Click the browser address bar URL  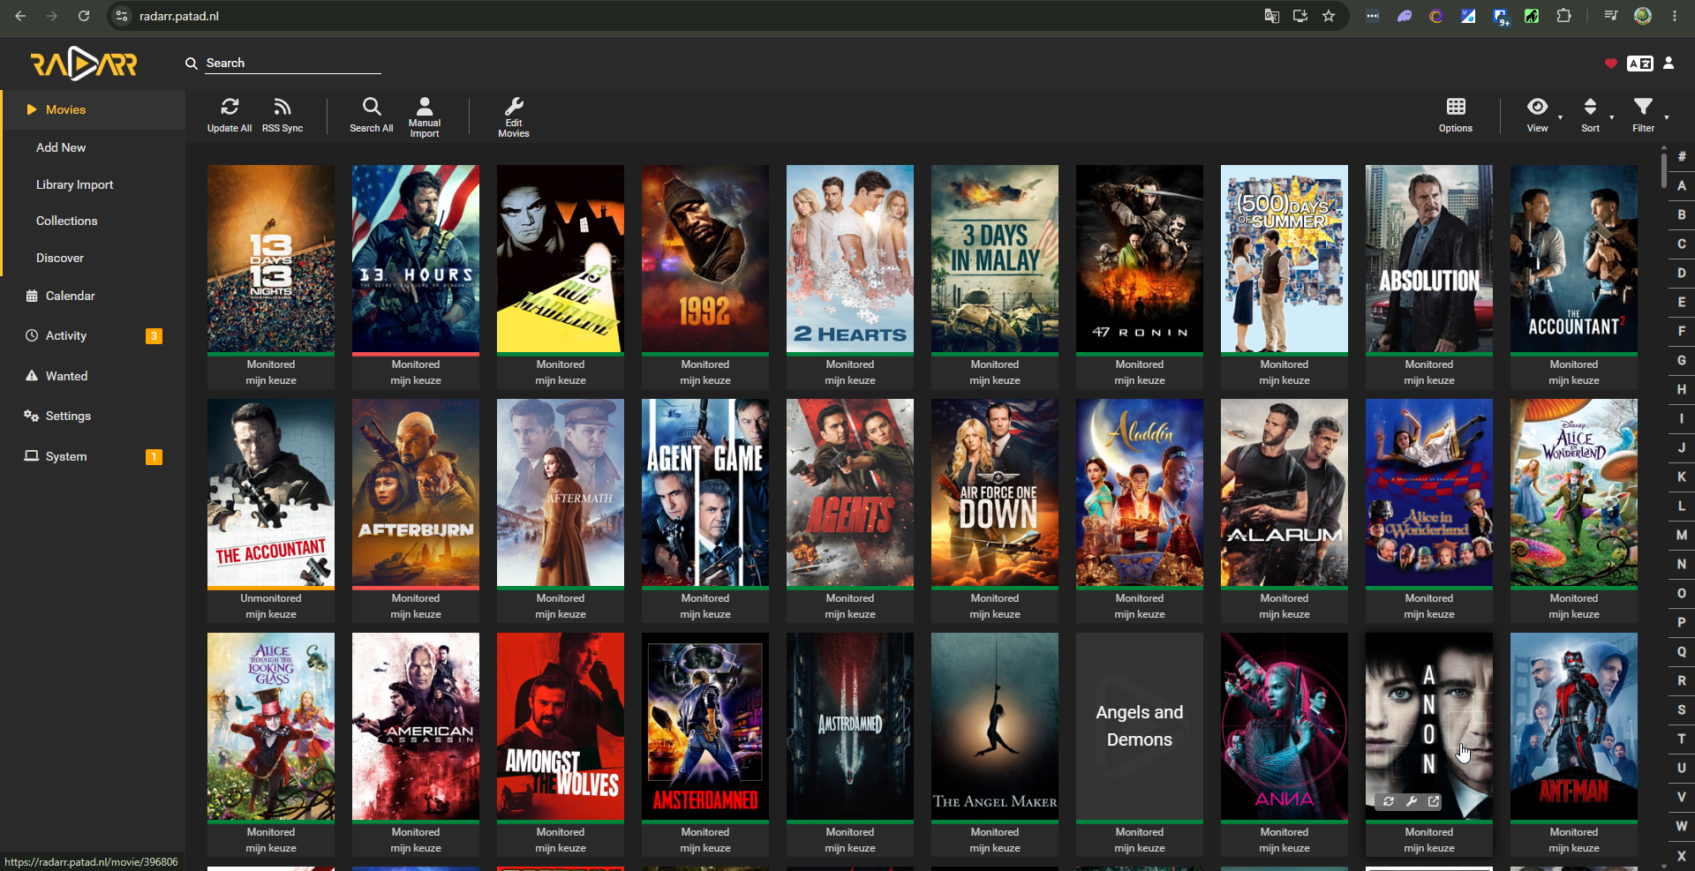(179, 16)
